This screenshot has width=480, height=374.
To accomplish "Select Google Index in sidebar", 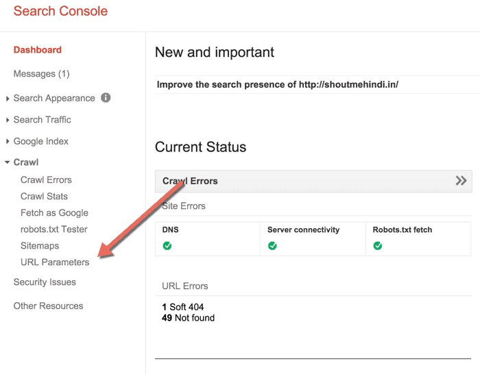I will [x=41, y=141].
